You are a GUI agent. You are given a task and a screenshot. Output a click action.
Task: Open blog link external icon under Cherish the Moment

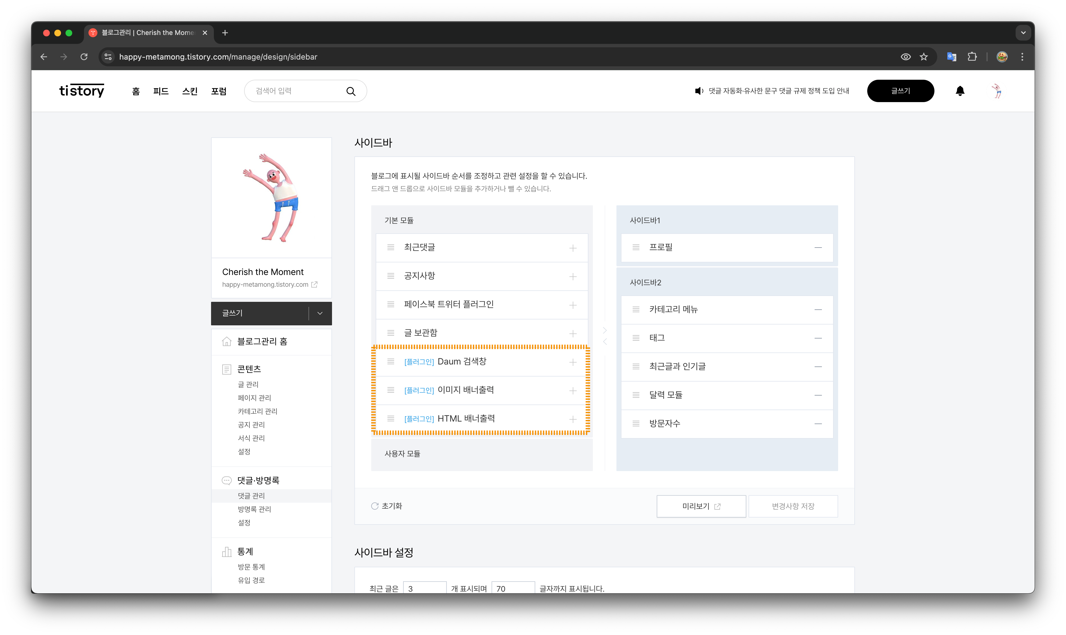pyautogui.click(x=314, y=284)
